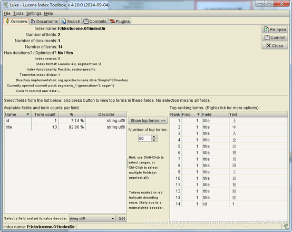292x232 pixels.
Task: Sort top terms by Freq column
Action: (191, 114)
